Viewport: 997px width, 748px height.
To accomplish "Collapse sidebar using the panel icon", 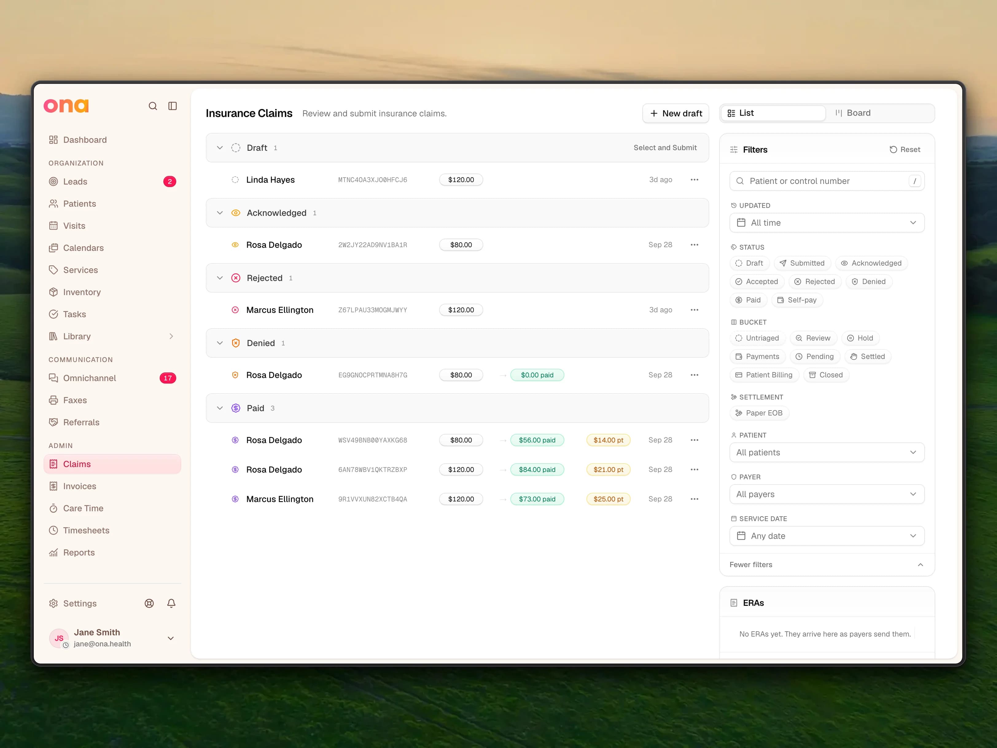I will (173, 106).
